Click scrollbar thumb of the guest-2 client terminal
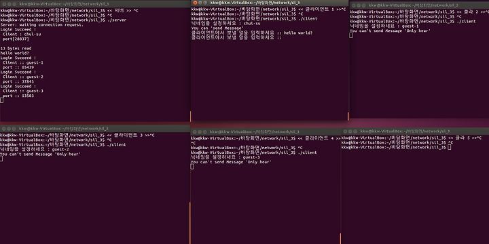The height and width of the screenshot is (244, 489). pos(189,223)
